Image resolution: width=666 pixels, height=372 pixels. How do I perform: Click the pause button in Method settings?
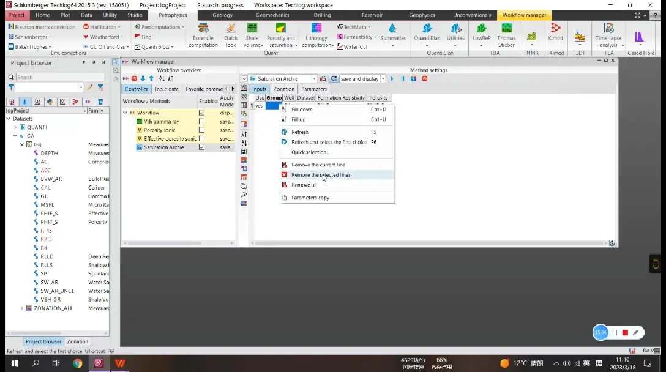(x=402, y=78)
